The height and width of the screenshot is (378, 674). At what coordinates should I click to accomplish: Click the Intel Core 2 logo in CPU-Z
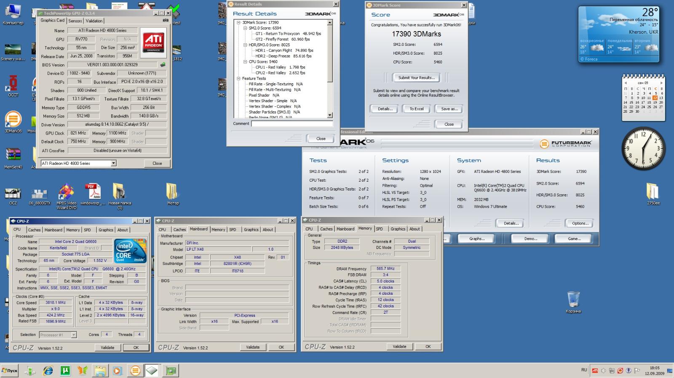[131, 251]
